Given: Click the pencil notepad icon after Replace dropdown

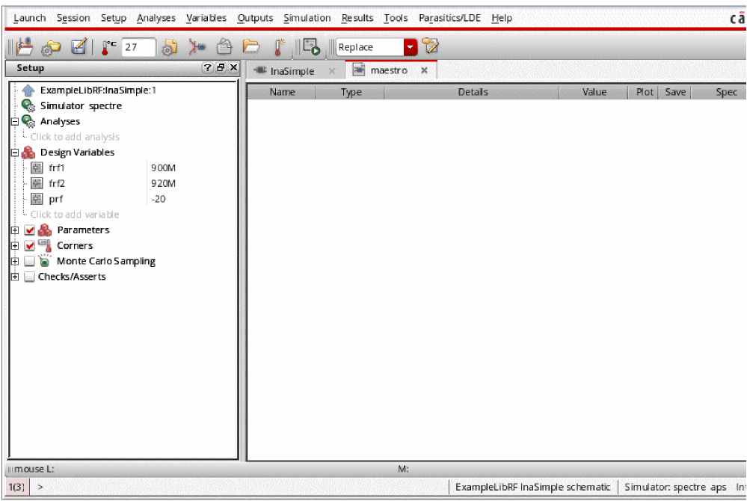Looking at the screenshot, I should 430,47.
